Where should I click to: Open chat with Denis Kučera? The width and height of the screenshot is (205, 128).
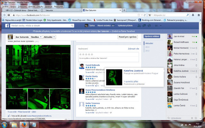[x=182, y=77]
